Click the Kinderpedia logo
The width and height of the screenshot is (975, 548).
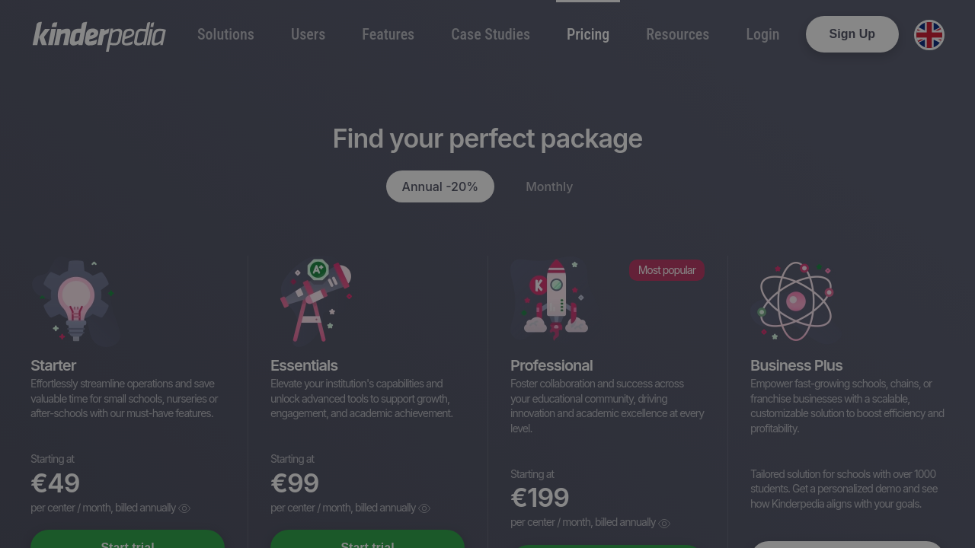point(99,35)
